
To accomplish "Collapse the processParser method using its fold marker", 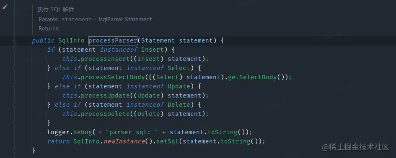I will [14, 41].
